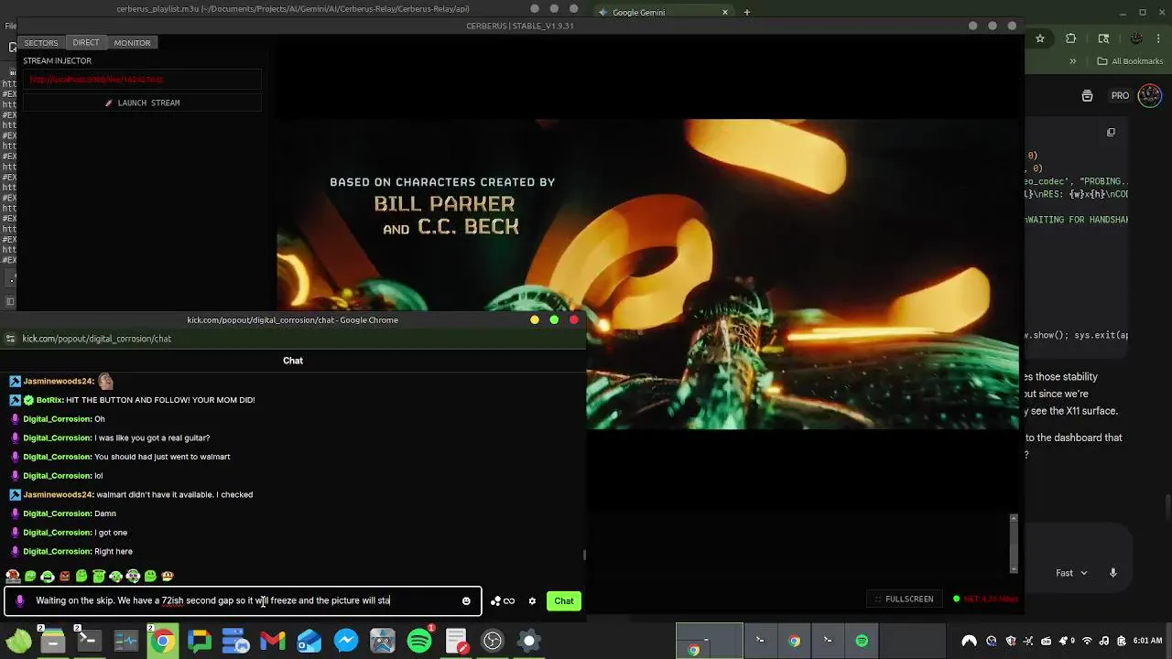
Task: Click the Gemini microphone icon
Action: point(1113,573)
